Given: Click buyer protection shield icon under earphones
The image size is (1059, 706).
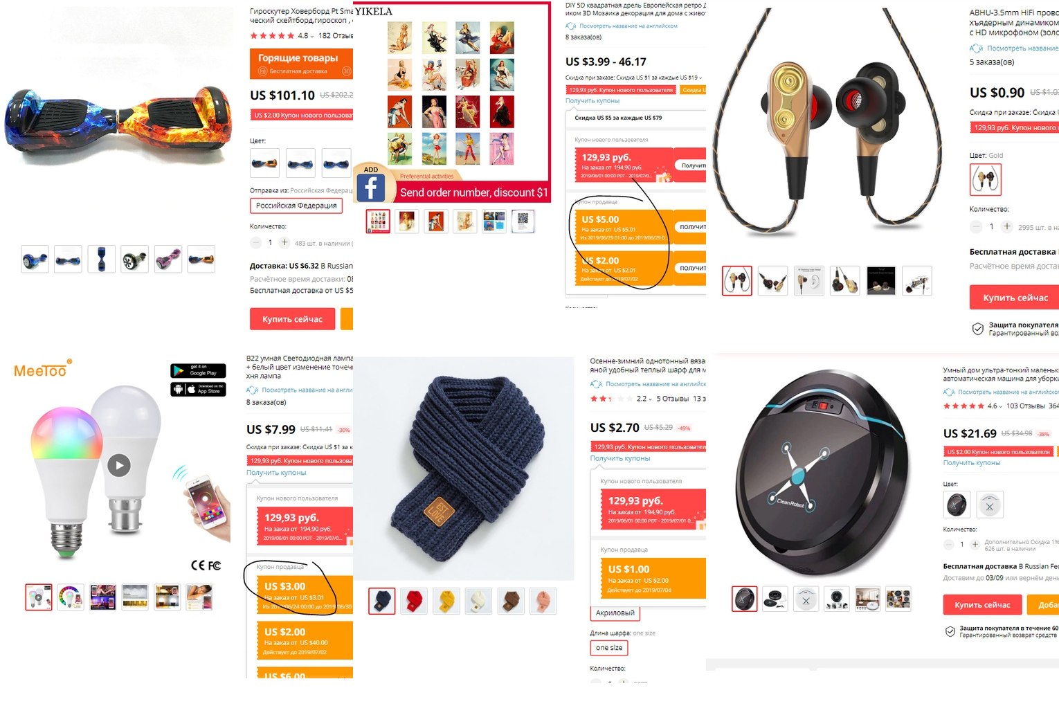Looking at the screenshot, I should click(977, 329).
